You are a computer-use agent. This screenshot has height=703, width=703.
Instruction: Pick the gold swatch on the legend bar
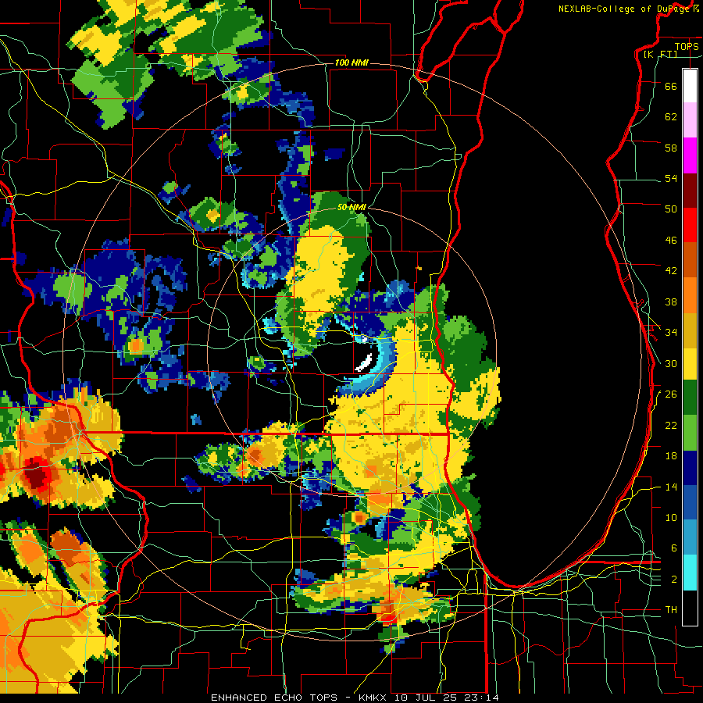pyautogui.click(x=690, y=330)
